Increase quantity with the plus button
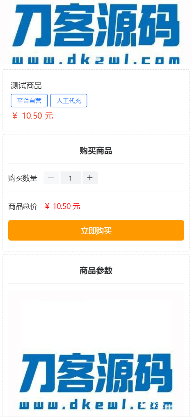The width and height of the screenshot is (192, 417). (90, 178)
